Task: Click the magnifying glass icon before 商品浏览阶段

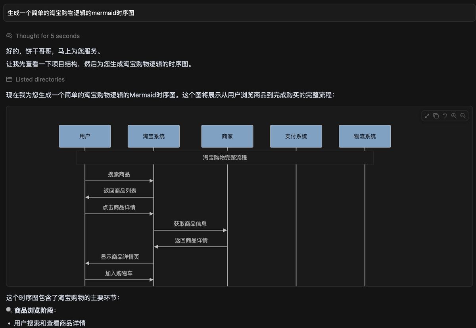Action: [x=8, y=310]
